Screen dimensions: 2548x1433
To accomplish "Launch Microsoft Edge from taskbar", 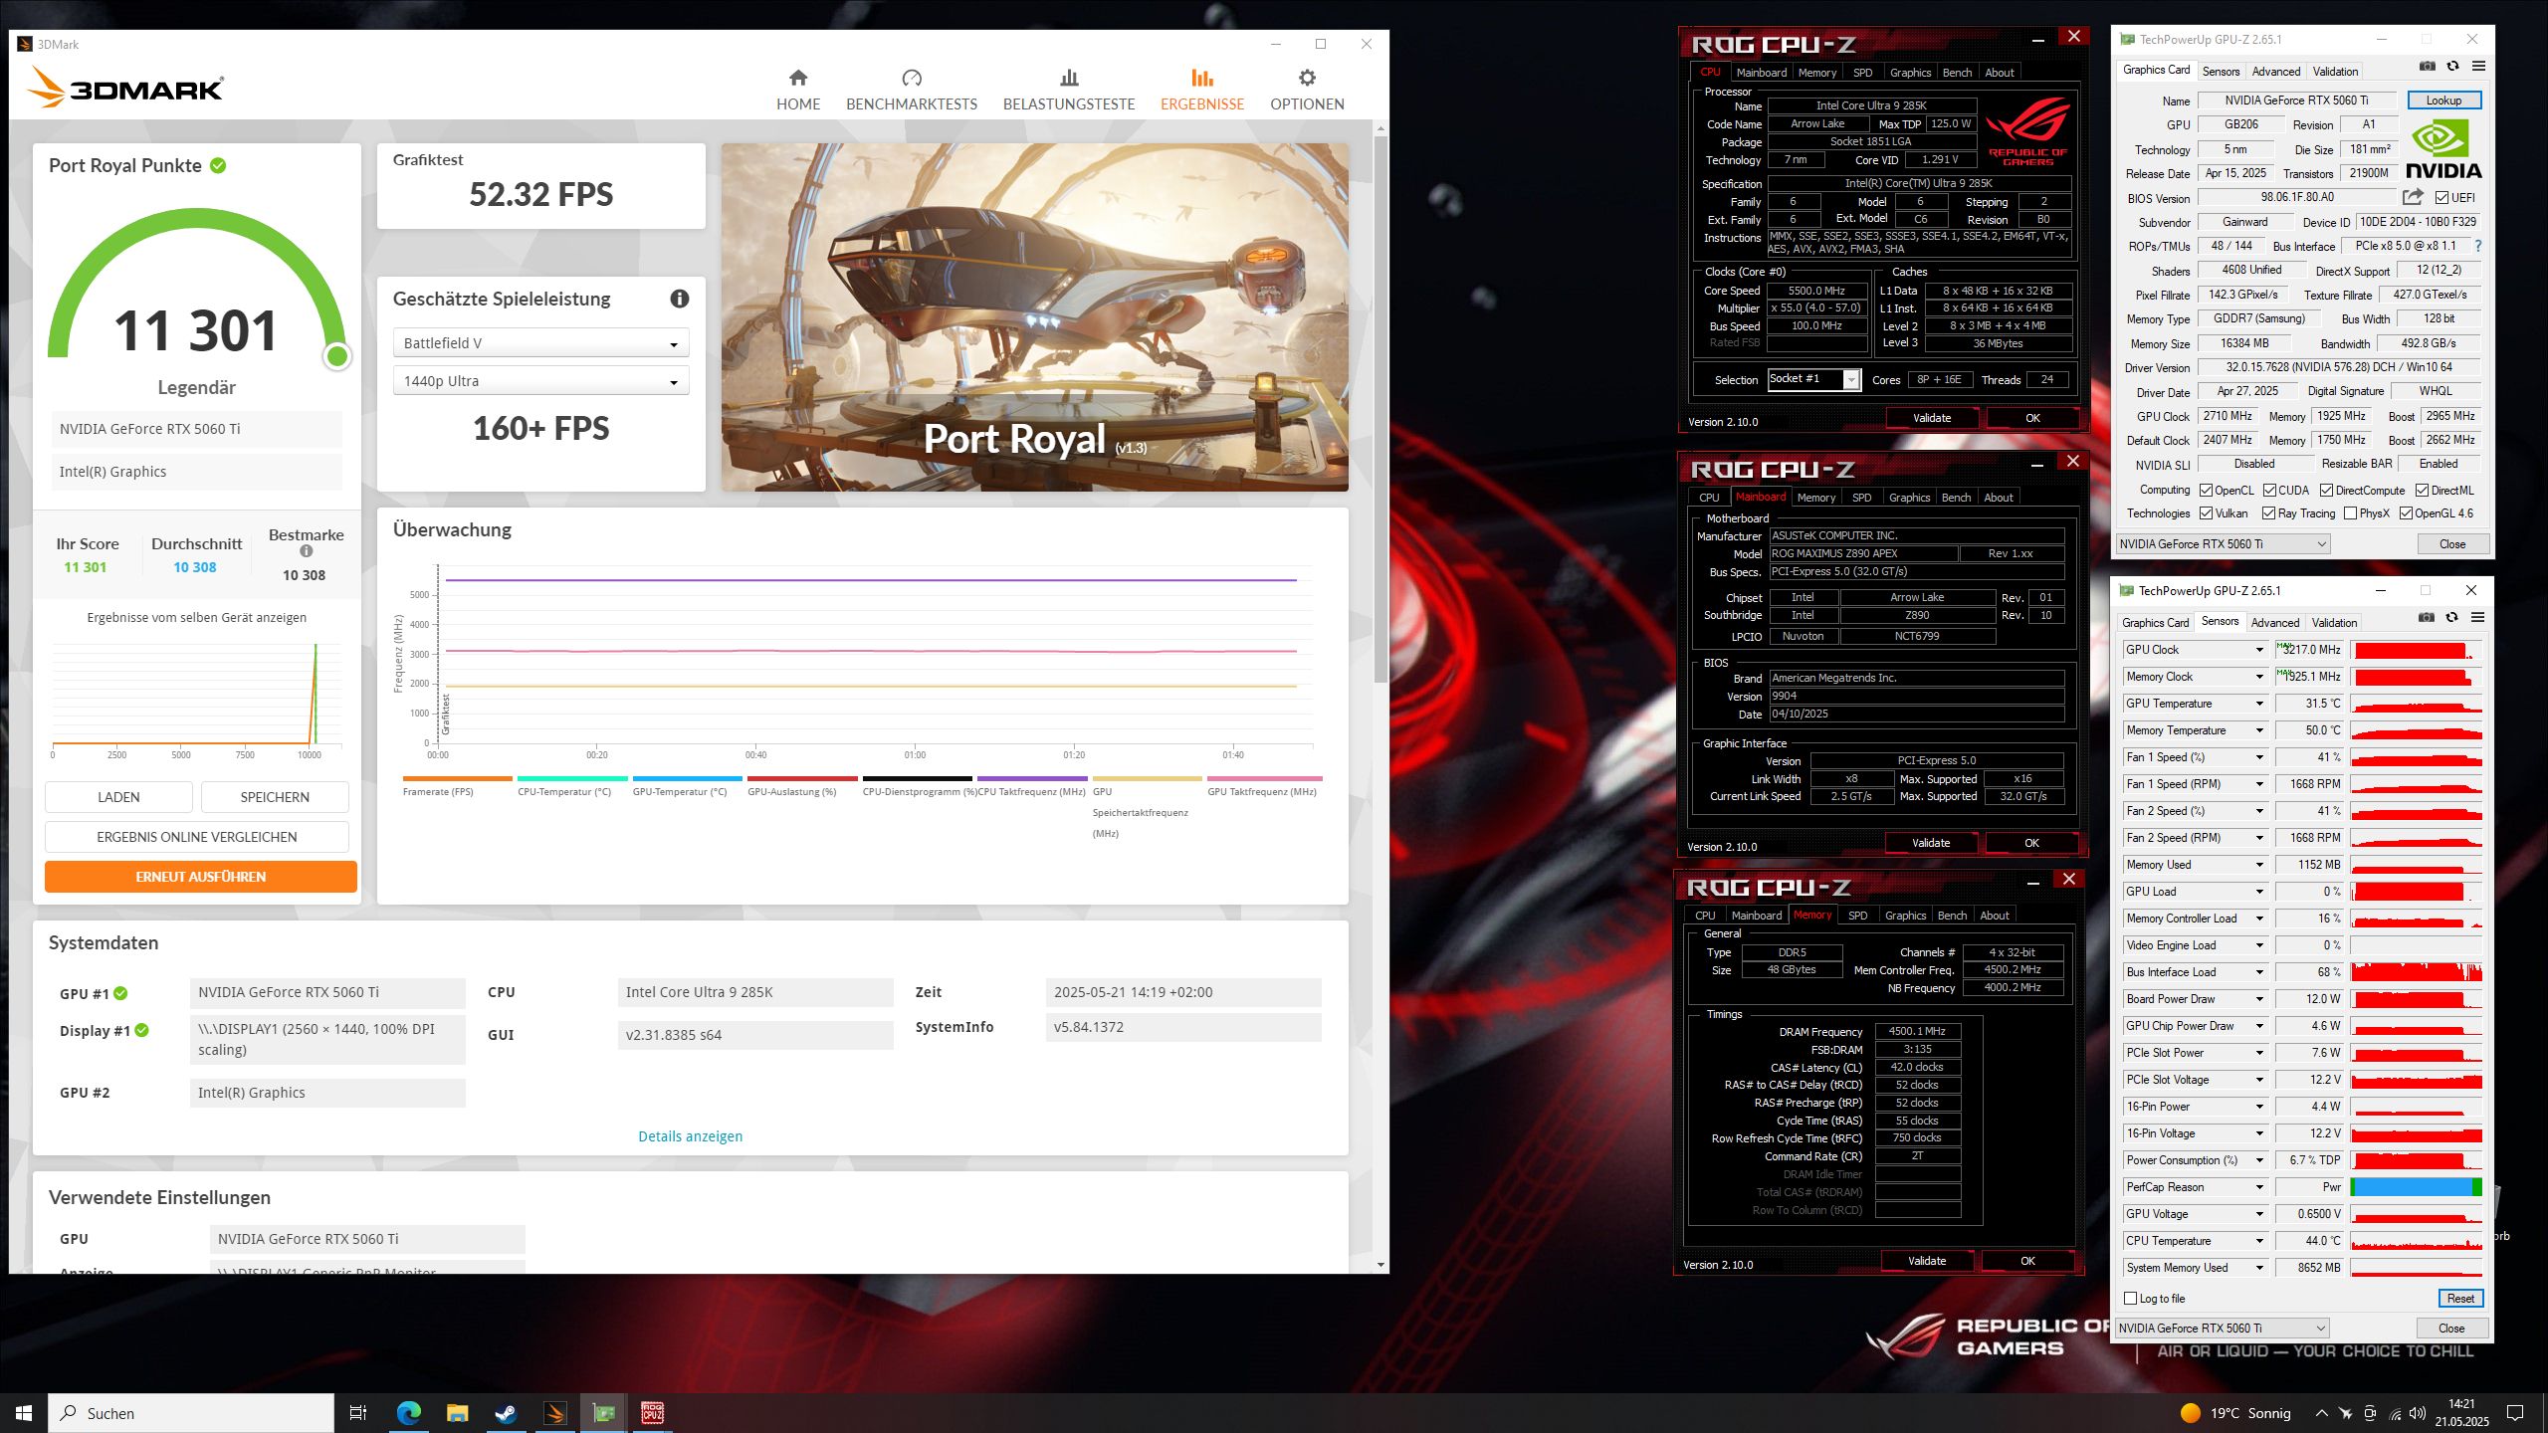I will [x=408, y=1413].
